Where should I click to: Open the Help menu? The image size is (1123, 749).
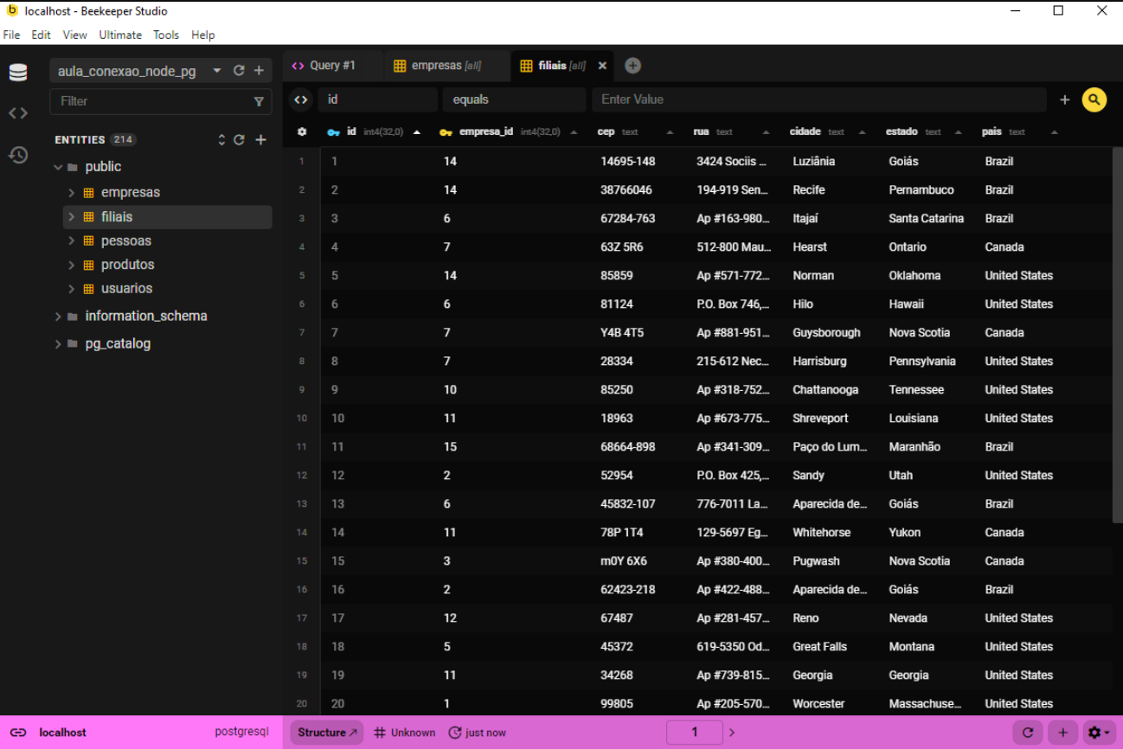(203, 35)
